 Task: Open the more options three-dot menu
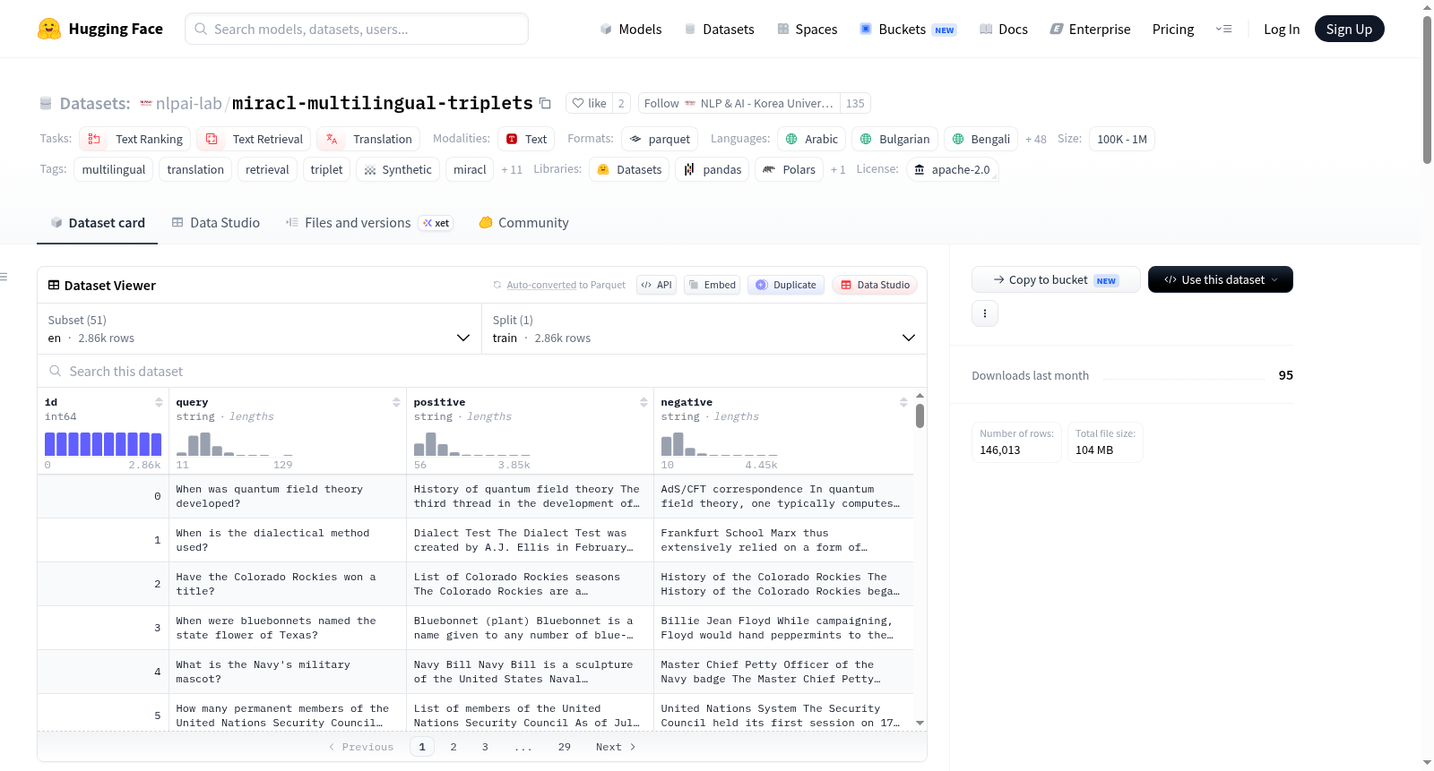point(985,313)
